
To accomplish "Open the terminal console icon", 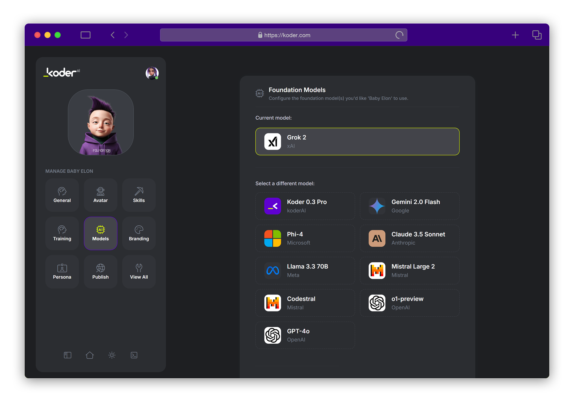I will pos(134,355).
